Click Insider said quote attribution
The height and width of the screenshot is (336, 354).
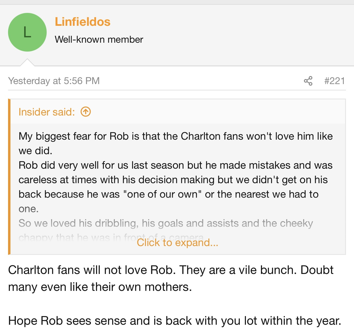coord(47,112)
